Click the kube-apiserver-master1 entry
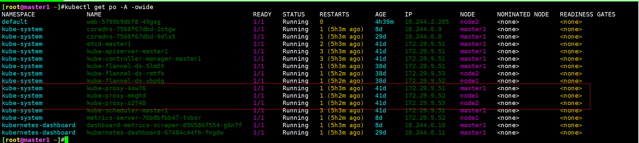639x143 pixels. pos(127,51)
